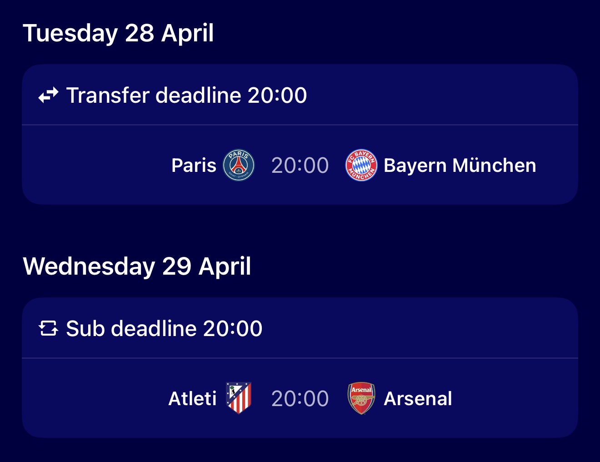Open the Transfer deadline 20:00 label
Screen dimensions: 600x462
[186, 95]
